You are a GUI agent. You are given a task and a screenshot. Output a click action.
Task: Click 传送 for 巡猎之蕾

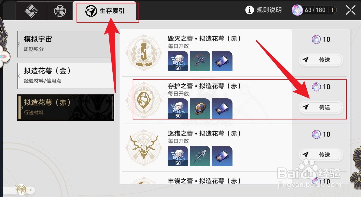tap(321, 155)
